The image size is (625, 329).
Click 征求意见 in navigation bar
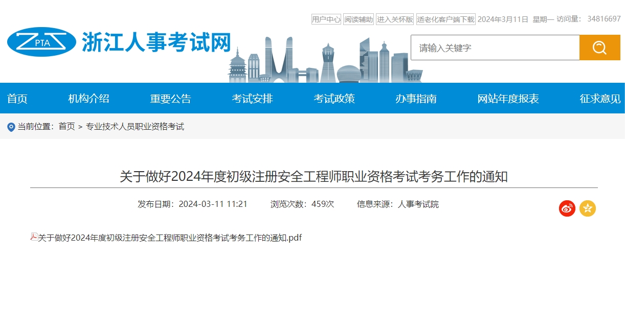pos(600,99)
